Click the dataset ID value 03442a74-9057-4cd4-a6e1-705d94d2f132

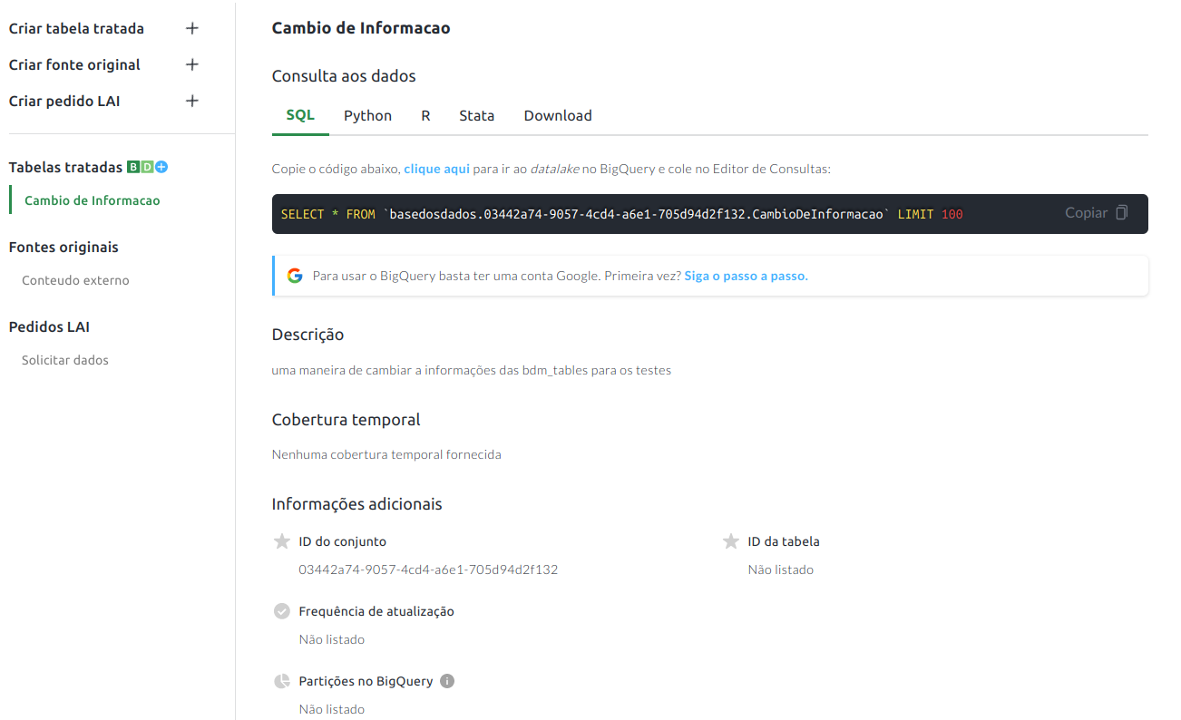pyautogui.click(x=428, y=569)
